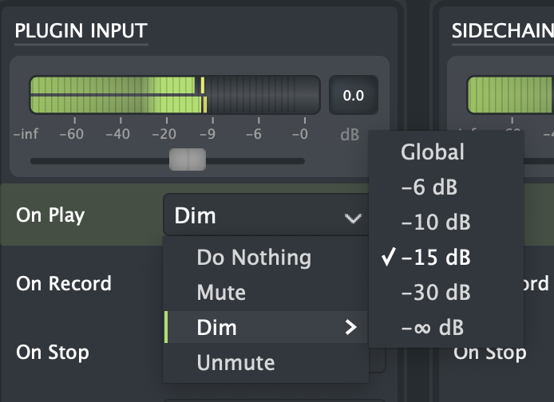Click the SIDECHAIN section header
554x402 pixels.
tap(502, 31)
